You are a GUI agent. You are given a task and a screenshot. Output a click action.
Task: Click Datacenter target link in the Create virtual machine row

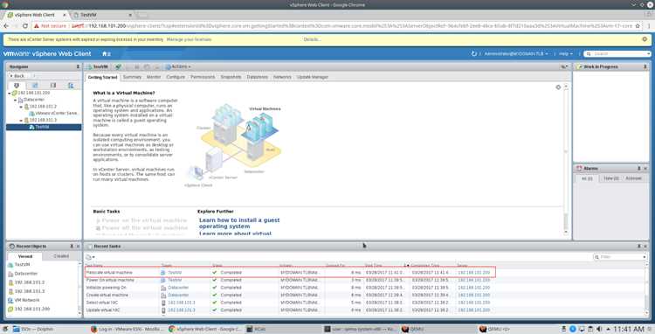tap(178, 296)
